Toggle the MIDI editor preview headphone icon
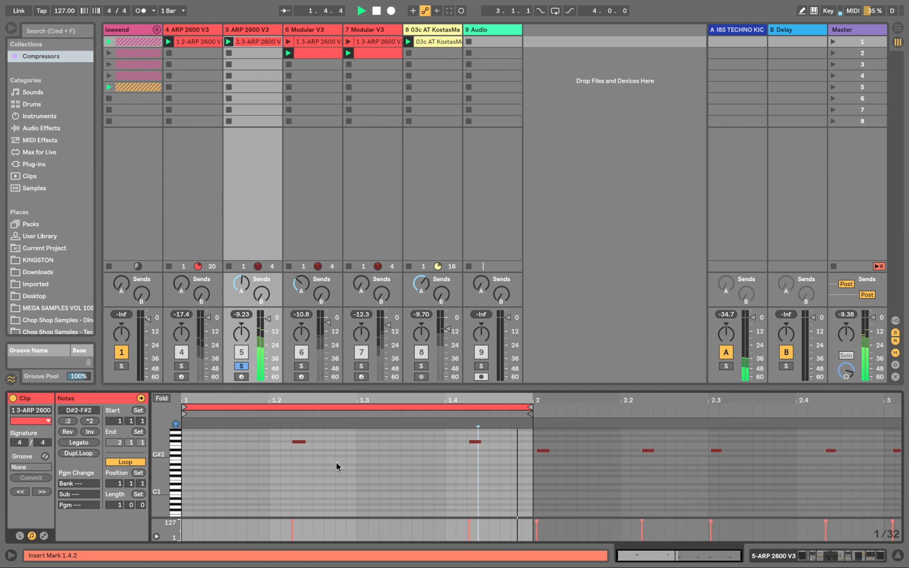The height and width of the screenshot is (568, 909). (175, 424)
